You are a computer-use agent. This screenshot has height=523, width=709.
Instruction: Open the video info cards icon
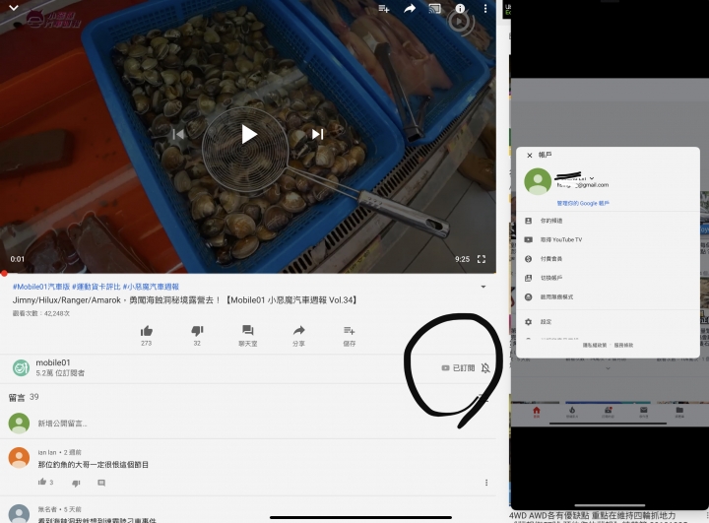tap(460, 9)
